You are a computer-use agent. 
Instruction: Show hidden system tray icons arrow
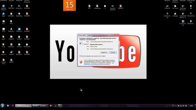pyautogui.click(x=176, y=106)
